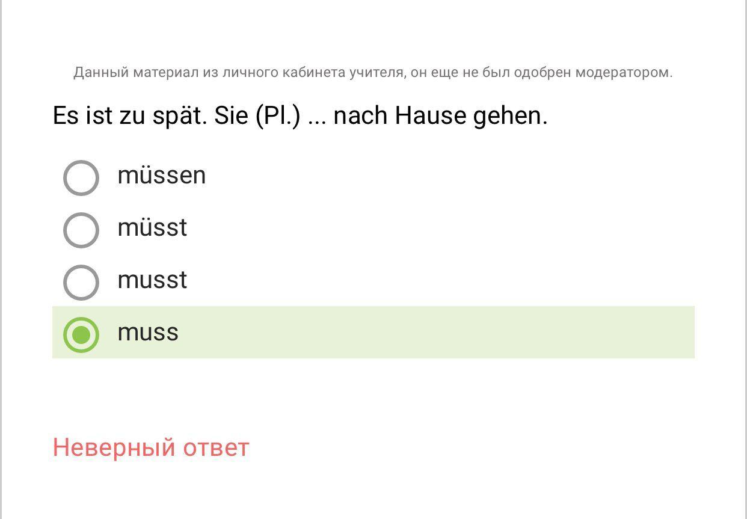Pick the musst radio circle
Image resolution: width=747 pixels, height=519 pixels.
pyautogui.click(x=81, y=282)
